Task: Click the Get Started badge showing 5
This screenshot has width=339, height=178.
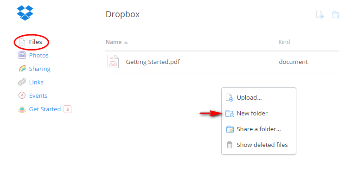Action: [x=67, y=109]
